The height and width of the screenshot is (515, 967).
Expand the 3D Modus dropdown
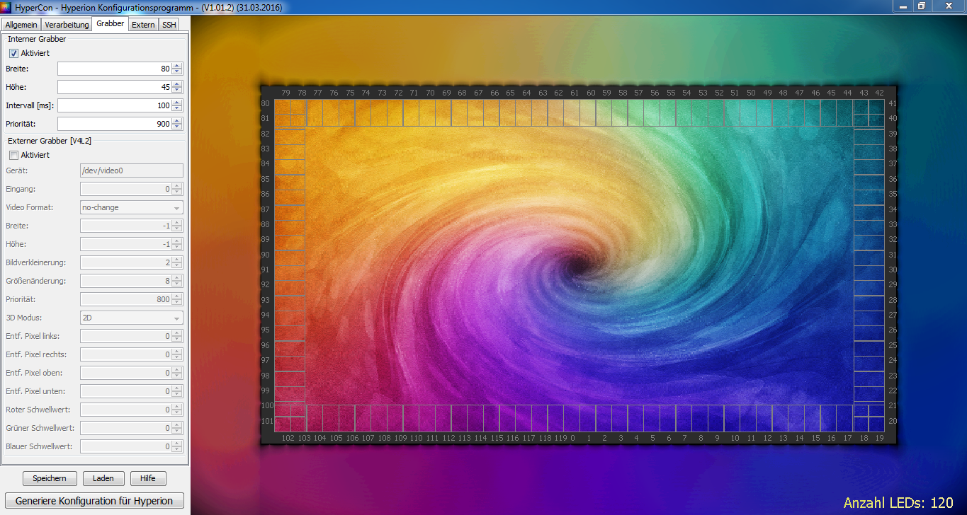pos(131,318)
